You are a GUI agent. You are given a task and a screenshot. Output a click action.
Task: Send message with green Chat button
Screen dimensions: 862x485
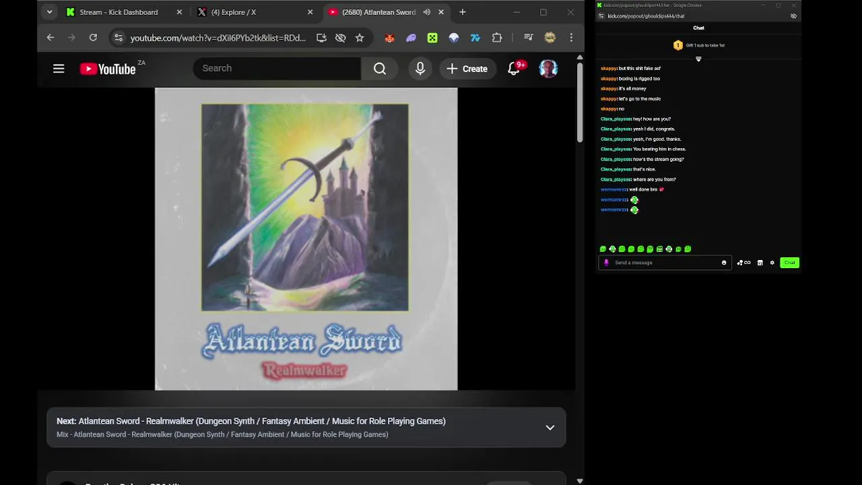point(789,263)
